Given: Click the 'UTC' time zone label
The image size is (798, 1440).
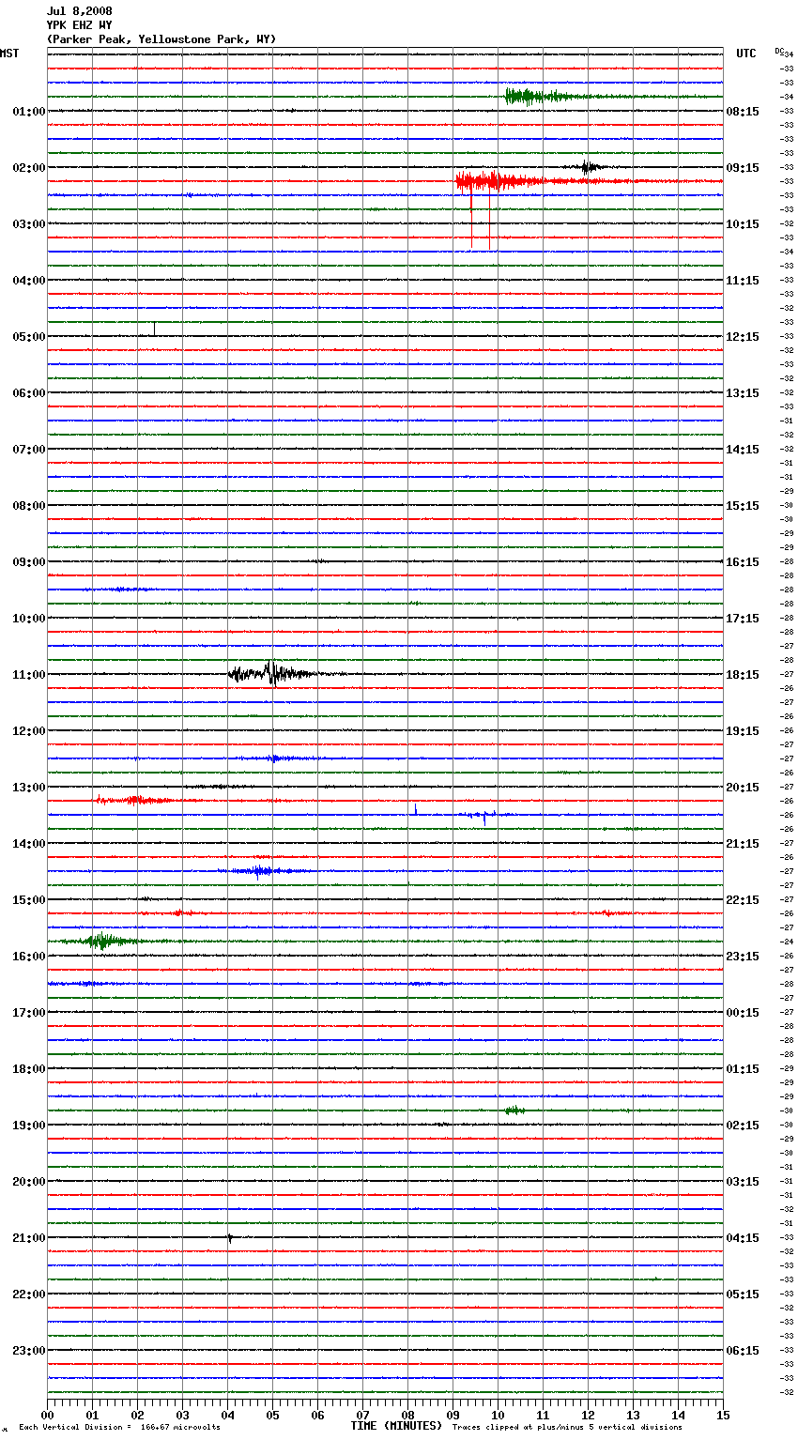Looking at the screenshot, I should click(x=746, y=54).
